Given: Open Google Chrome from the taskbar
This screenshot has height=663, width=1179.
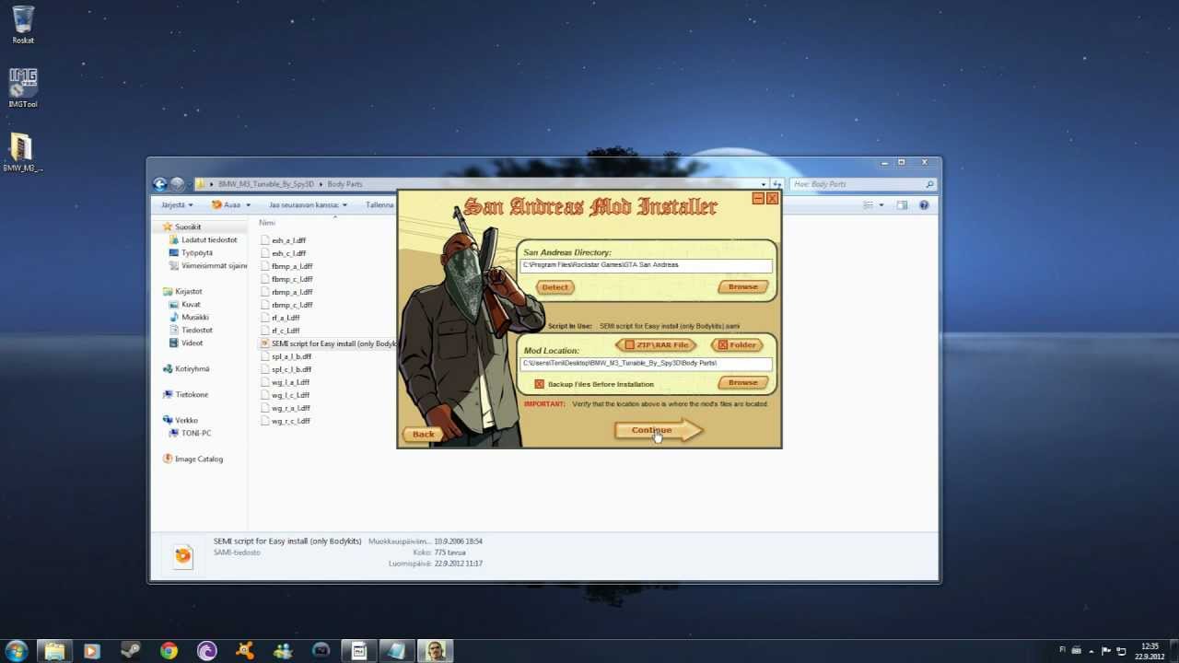Looking at the screenshot, I should [169, 651].
